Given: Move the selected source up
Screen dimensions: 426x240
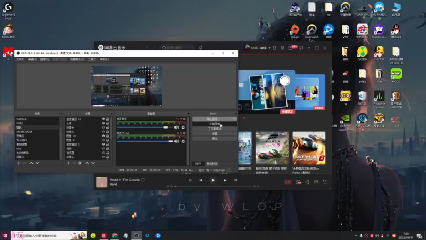Looking at the screenshot, I should [x=87, y=163].
